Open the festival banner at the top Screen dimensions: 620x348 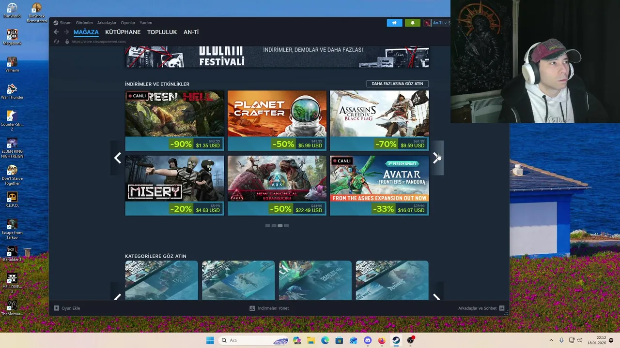277,57
